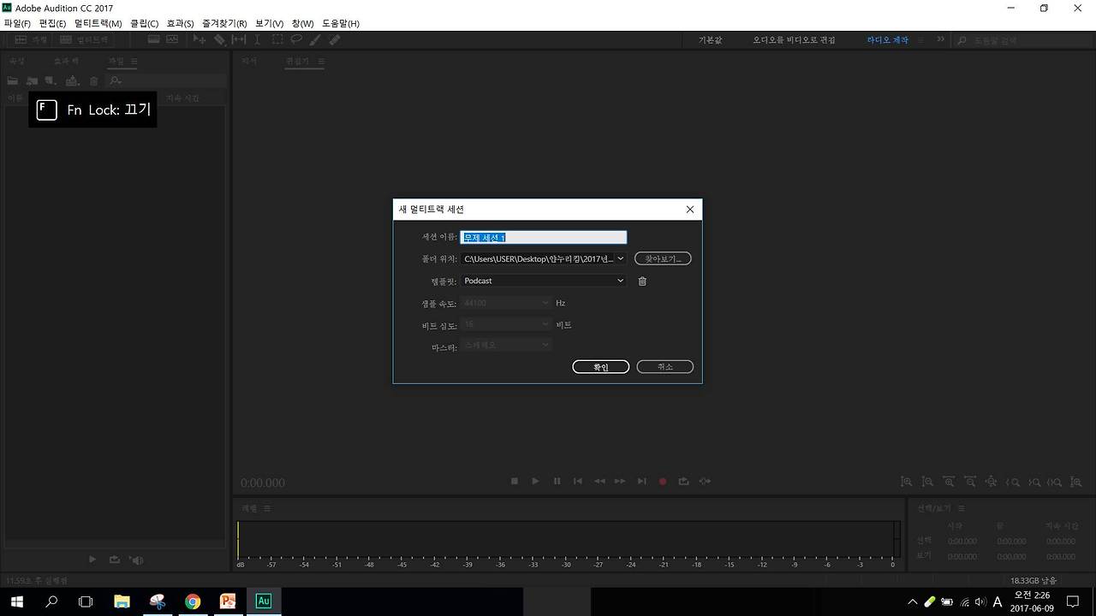Click the zoom in amplitude icon
The height and width of the screenshot is (616, 1096).
(x=907, y=482)
